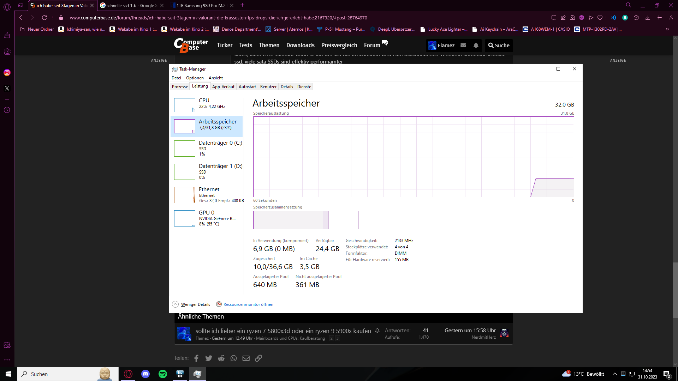
Task: Open Resource Monitor icon link
Action: 219,304
